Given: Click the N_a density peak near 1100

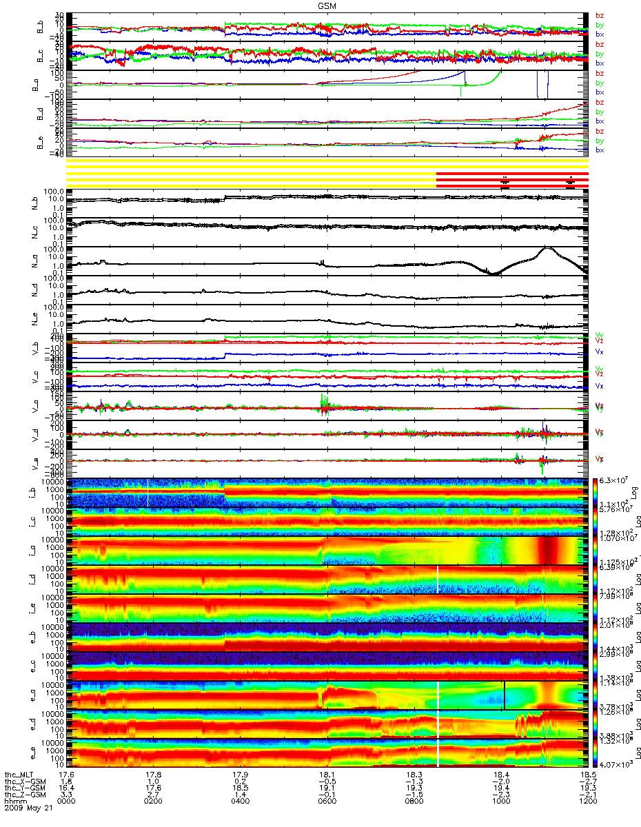Looking at the screenshot, I should point(548,249).
